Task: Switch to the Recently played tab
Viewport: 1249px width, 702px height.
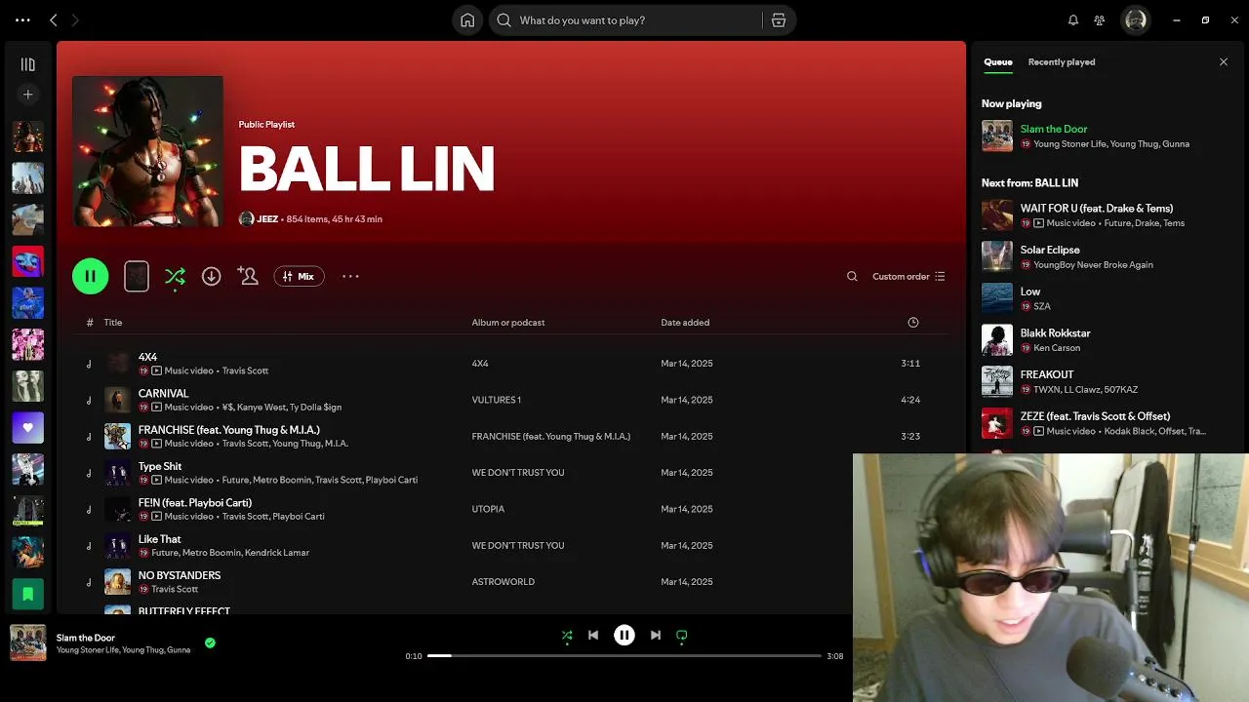Action: [1062, 62]
